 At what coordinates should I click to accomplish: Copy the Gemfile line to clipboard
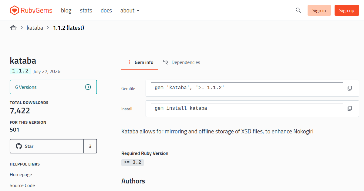[x=349, y=88]
